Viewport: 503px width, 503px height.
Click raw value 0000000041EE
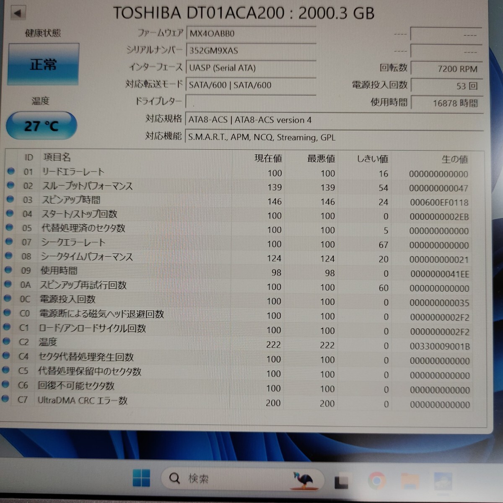tap(440, 274)
